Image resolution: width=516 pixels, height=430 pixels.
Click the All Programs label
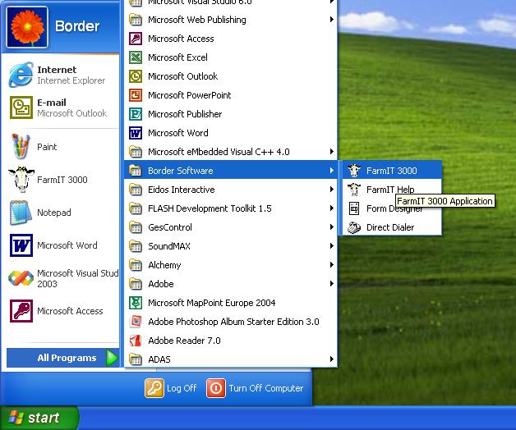pyautogui.click(x=67, y=358)
